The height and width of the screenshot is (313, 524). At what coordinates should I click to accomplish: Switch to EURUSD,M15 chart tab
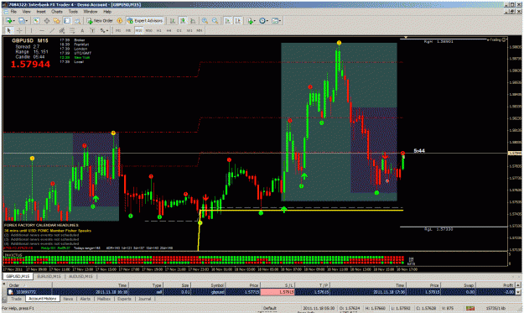coord(49,276)
